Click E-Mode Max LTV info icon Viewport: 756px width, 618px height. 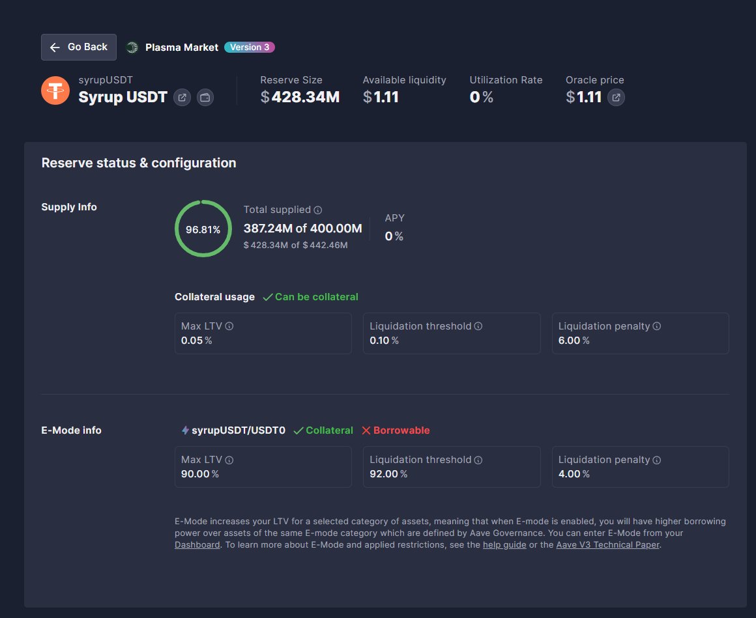click(229, 460)
